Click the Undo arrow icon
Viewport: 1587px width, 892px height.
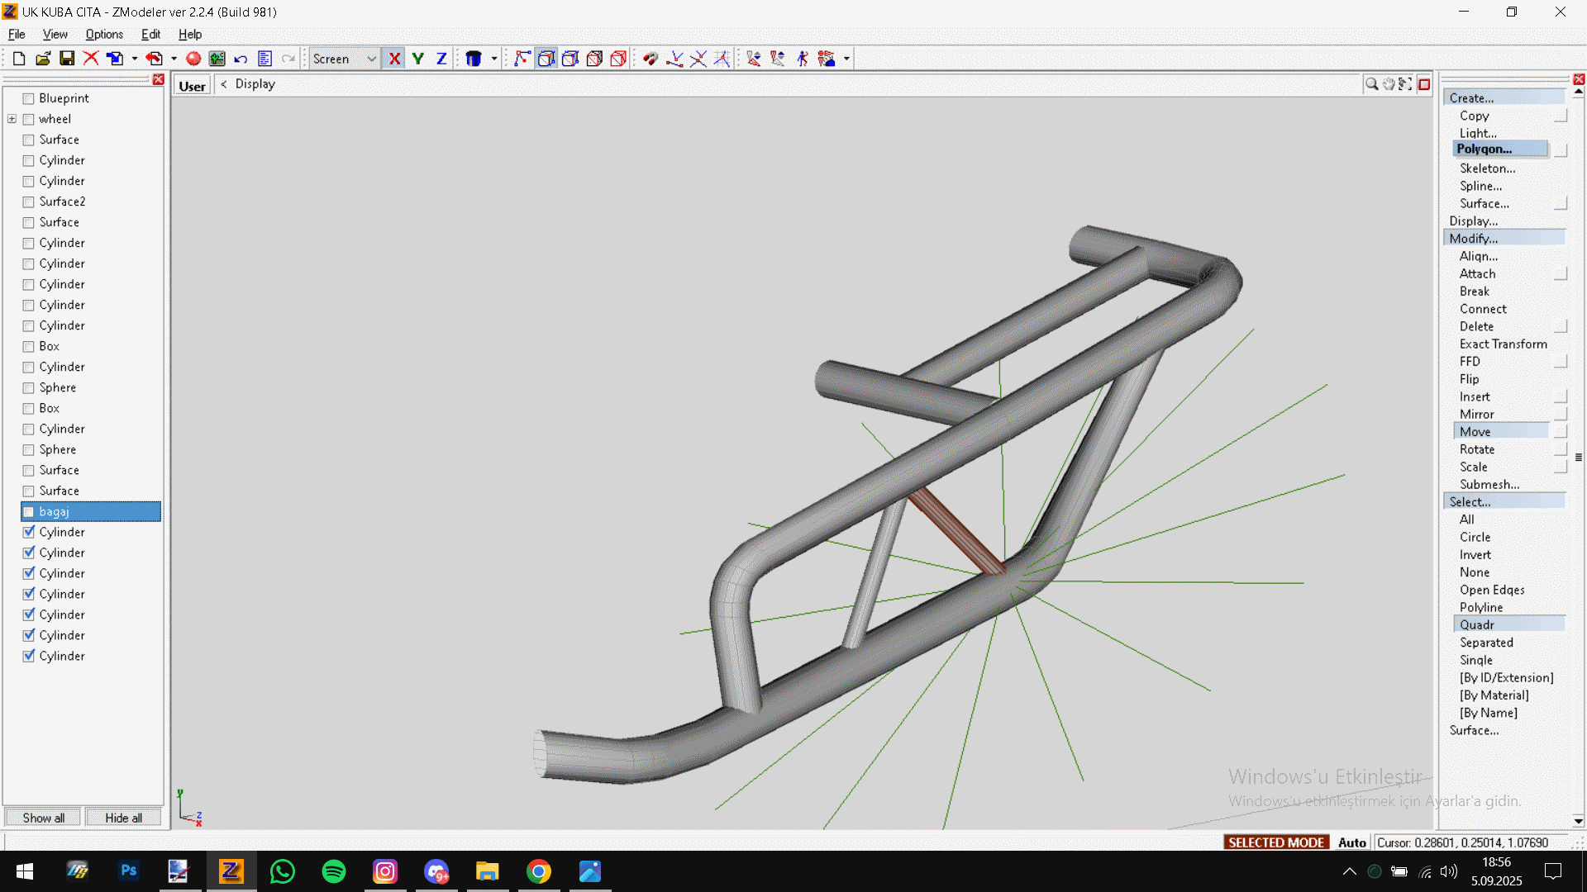pos(241,59)
